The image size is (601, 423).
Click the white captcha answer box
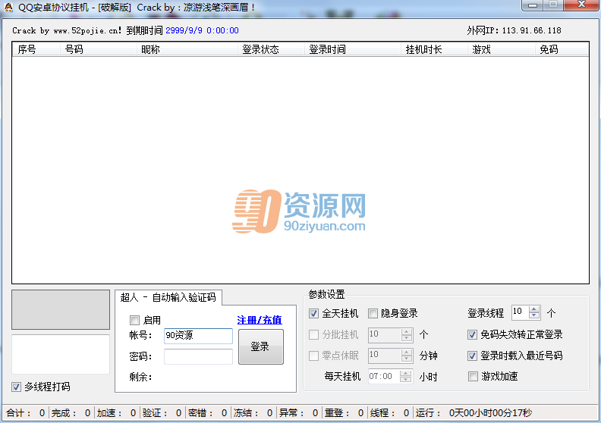point(61,354)
